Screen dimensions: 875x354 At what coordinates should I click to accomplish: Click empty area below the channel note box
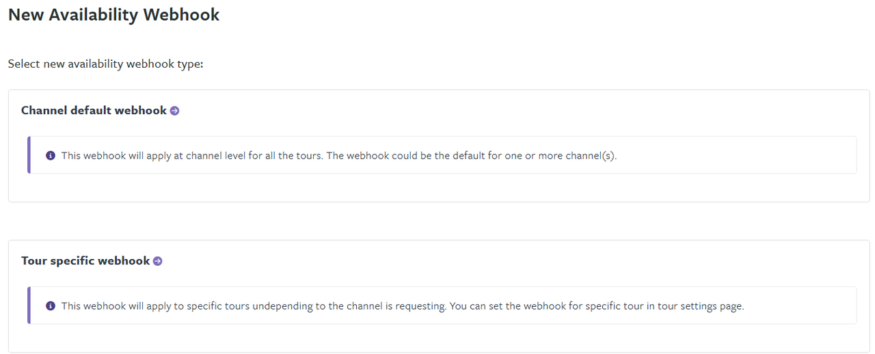coord(442,187)
